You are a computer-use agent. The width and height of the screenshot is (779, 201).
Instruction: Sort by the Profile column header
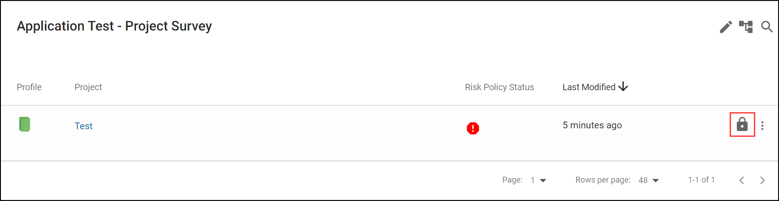(29, 87)
